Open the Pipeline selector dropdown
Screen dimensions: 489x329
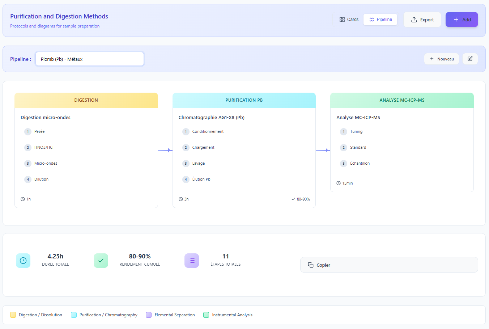point(90,59)
